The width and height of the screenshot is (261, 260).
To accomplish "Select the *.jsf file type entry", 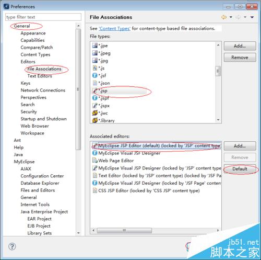I will pos(99,75).
